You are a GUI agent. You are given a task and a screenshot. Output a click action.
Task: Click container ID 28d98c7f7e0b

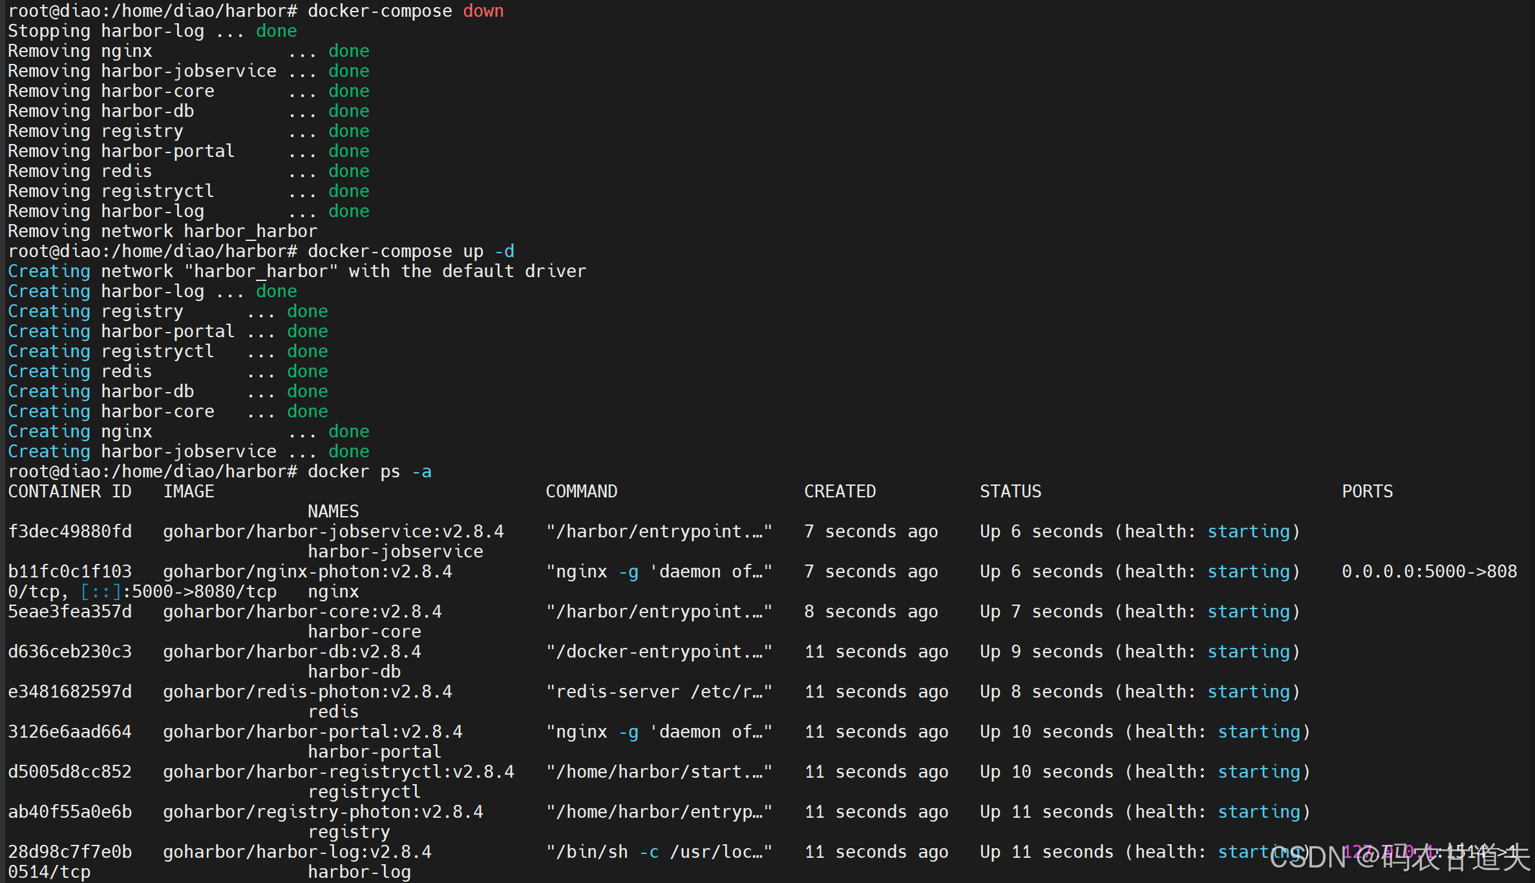(x=70, y=852)
